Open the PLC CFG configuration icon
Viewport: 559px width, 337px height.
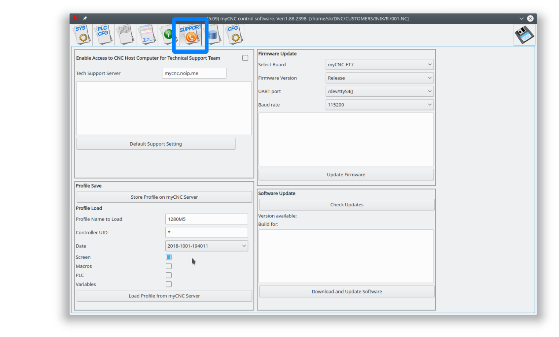pyautogui.click(x=103, y=35)
